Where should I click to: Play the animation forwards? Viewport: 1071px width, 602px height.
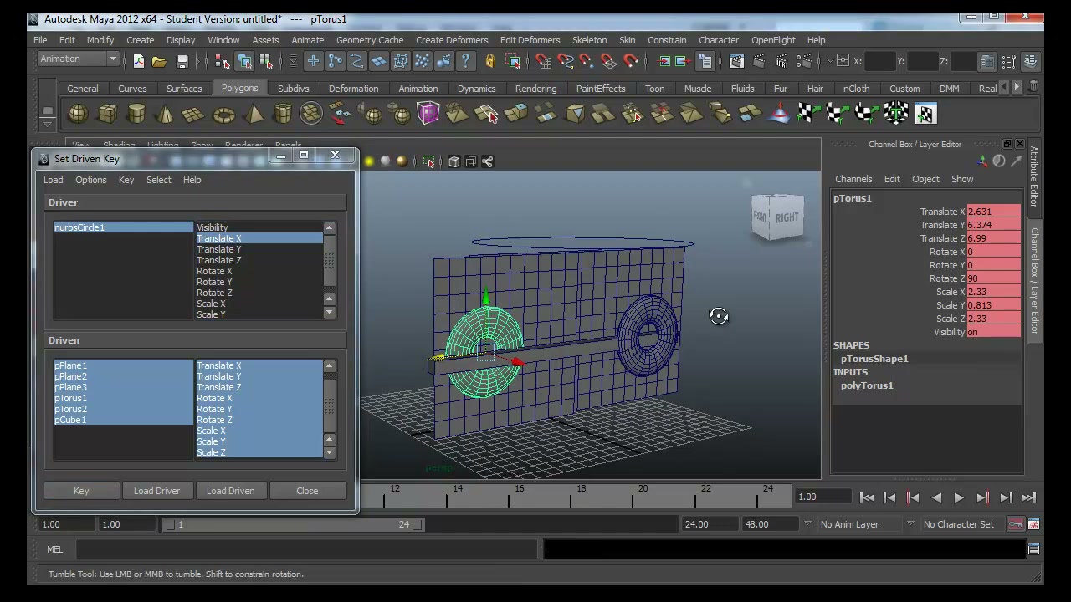pos(959,497)
